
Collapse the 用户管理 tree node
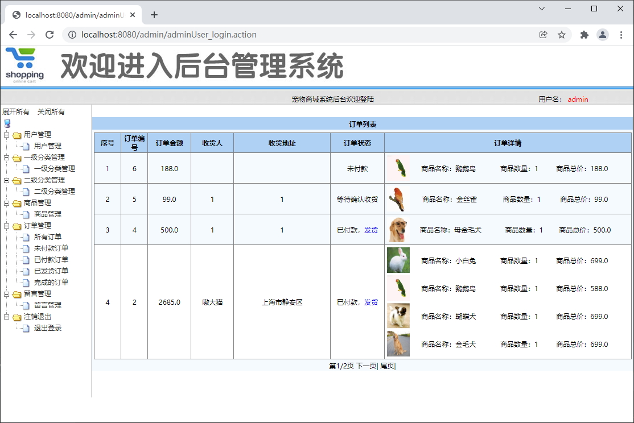tap(6, 135)
